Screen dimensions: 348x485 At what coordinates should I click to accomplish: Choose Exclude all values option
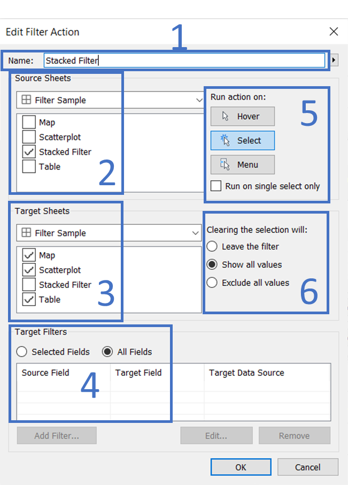click(x=212, y=283)
